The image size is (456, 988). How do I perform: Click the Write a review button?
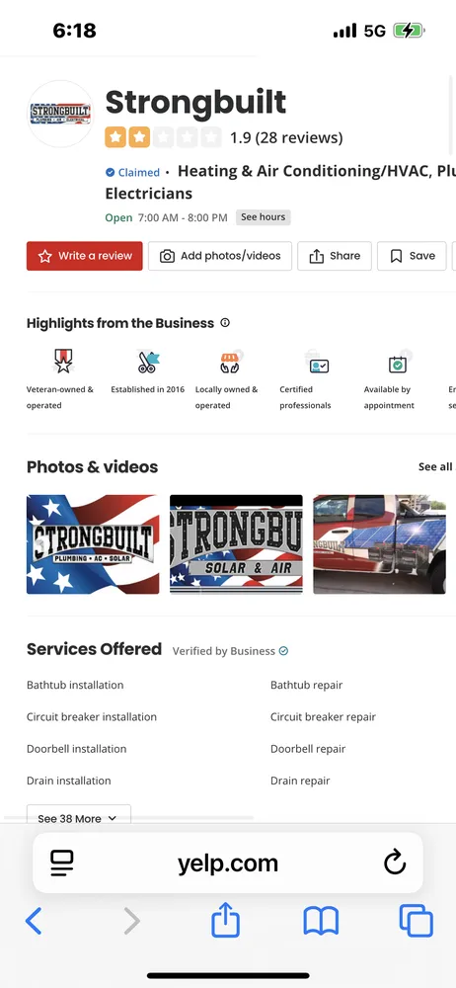[x=85, y=256]
